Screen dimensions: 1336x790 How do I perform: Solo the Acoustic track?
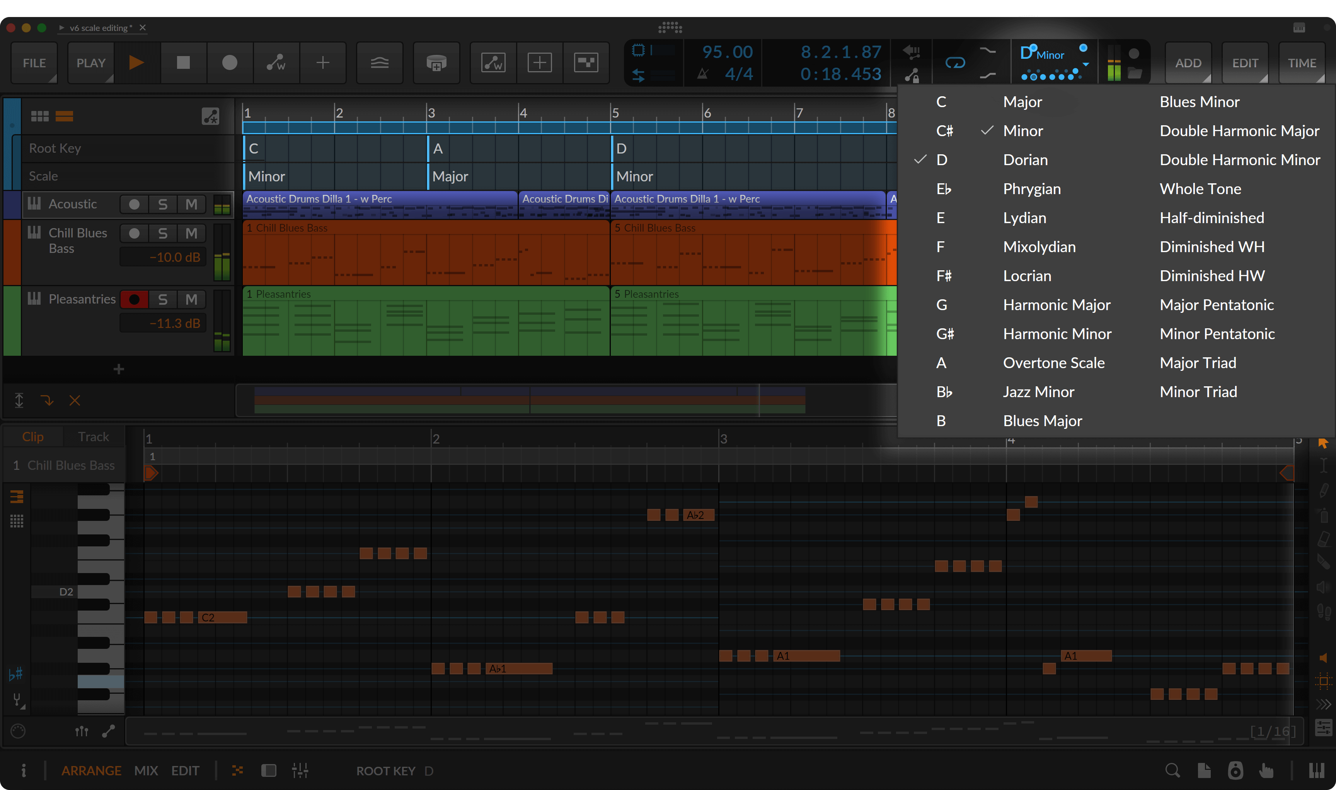click(x=163, y=204)
